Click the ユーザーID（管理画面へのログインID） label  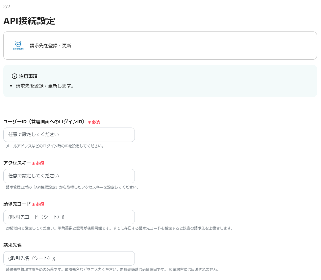pos(44,122)
